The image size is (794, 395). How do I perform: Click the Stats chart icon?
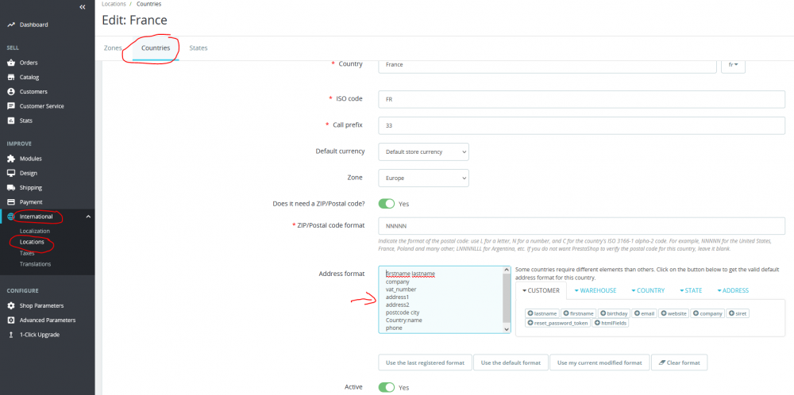point(10,121)
